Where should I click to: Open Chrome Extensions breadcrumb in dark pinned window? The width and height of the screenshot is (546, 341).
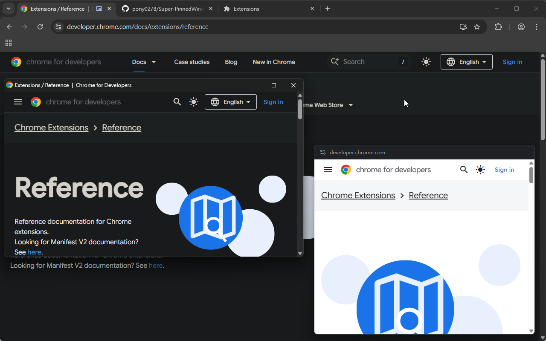52,127
